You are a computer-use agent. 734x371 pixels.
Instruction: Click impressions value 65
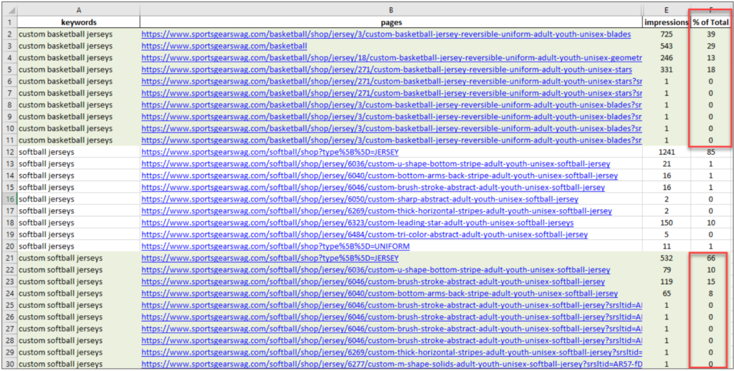[x=666, y=294]
